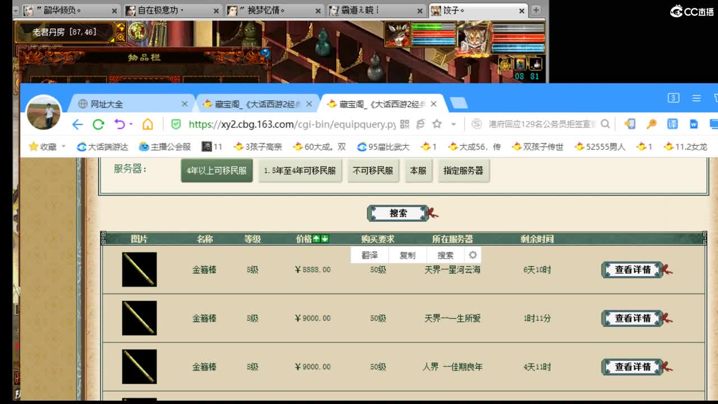
Task: Click the first 金箍棒 item thumbnail
Action: tap(139, 270)
